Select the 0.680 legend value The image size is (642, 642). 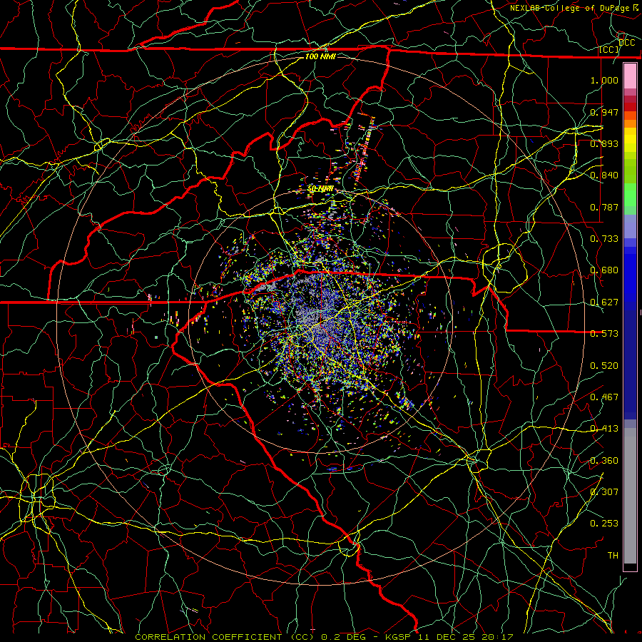pyautogui.click(x=604, y=270)
